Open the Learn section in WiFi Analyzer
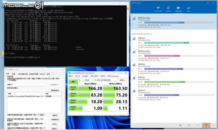Image resolution: width=218 pixels, height=130 pixels. coord(189,9)
